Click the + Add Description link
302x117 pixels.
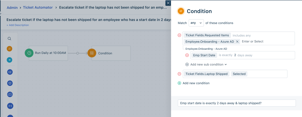click(x=18, y=25)
